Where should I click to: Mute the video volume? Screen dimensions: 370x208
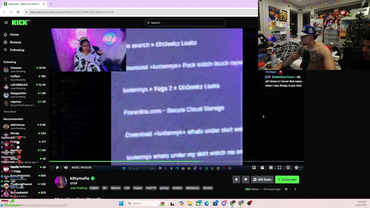pos(66,168)
